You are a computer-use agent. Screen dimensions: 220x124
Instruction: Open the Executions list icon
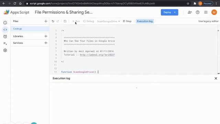[5, 43]
